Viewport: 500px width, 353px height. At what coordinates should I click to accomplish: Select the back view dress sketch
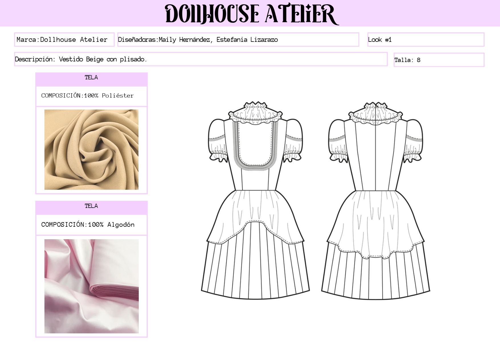376,201
